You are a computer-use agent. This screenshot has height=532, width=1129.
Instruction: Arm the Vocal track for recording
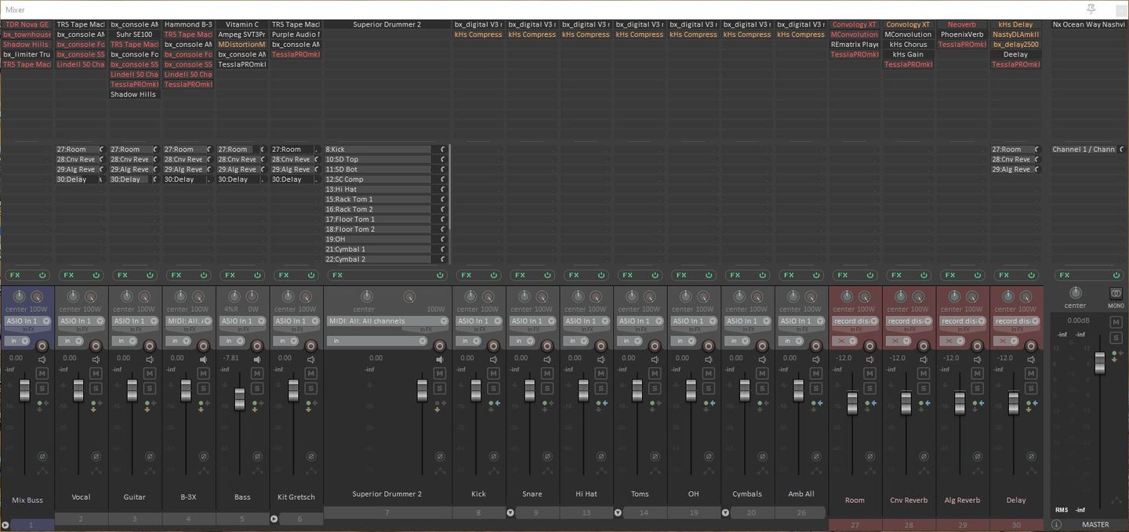(96, 346)
